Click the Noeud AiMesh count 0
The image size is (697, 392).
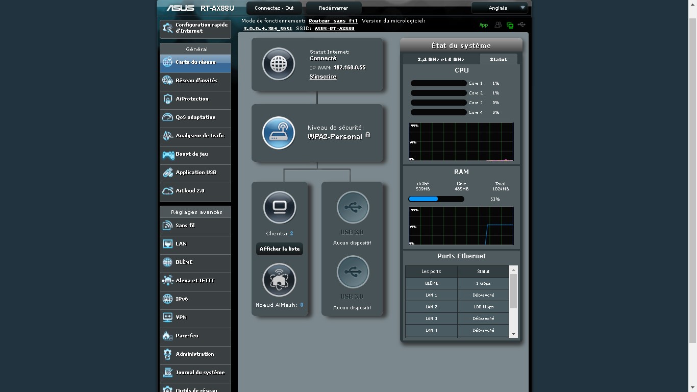pyautogui.click(x=302, y=305)
